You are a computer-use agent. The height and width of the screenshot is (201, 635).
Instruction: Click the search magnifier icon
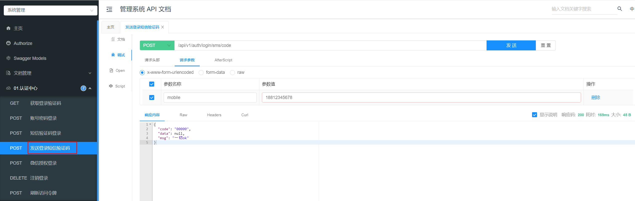point(620,9)
